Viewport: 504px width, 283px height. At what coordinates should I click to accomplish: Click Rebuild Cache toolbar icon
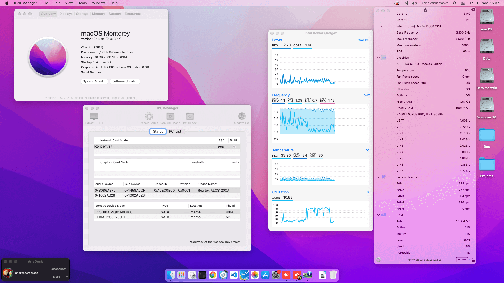point(170,116)
